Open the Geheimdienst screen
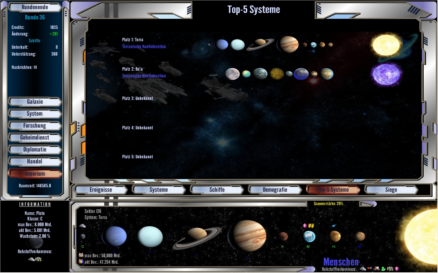The height and width of the screenshot is (273, 438). pos(35,138)
